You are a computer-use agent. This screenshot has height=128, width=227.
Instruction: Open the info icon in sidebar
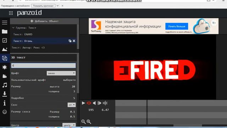[x=5, y=103]
